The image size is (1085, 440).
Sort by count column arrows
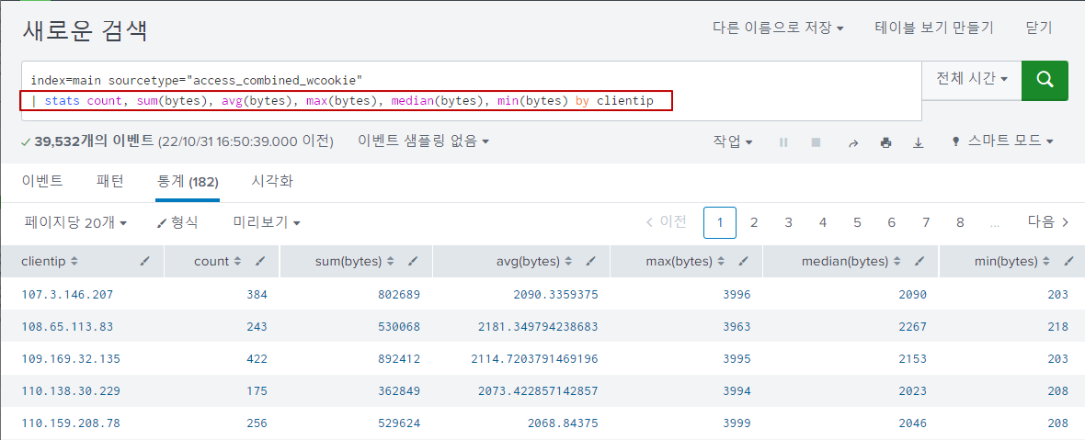(x=237, y=261)
